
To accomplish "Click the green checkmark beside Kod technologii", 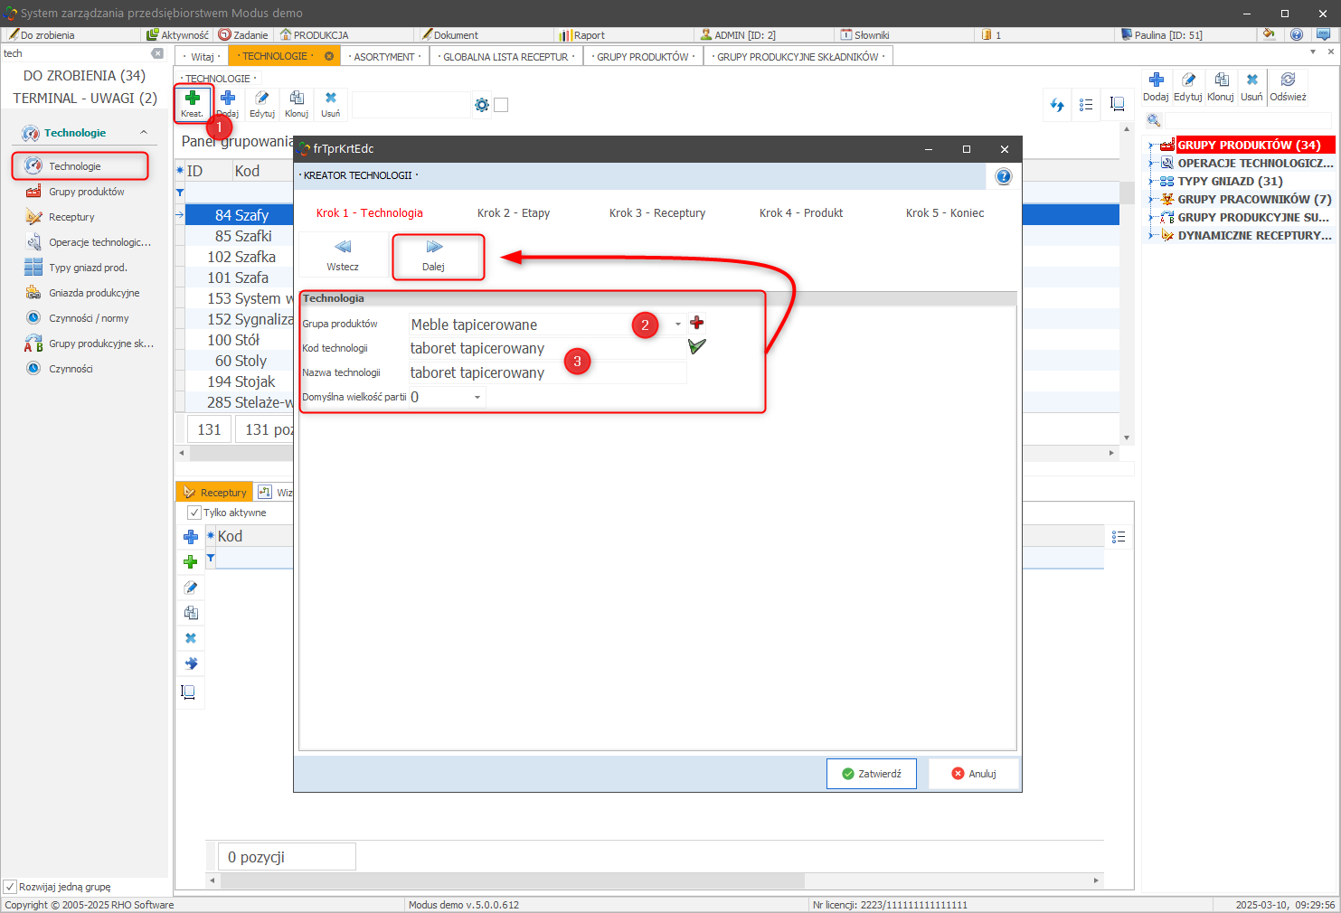I will coord(697,346).
